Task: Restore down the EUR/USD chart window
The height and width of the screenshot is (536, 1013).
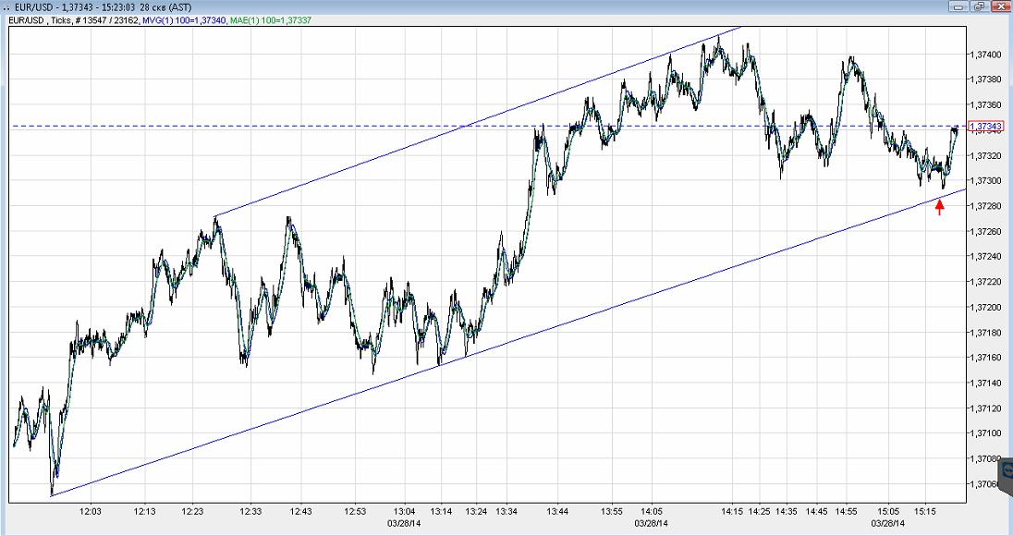Action: tap(979, 6)
